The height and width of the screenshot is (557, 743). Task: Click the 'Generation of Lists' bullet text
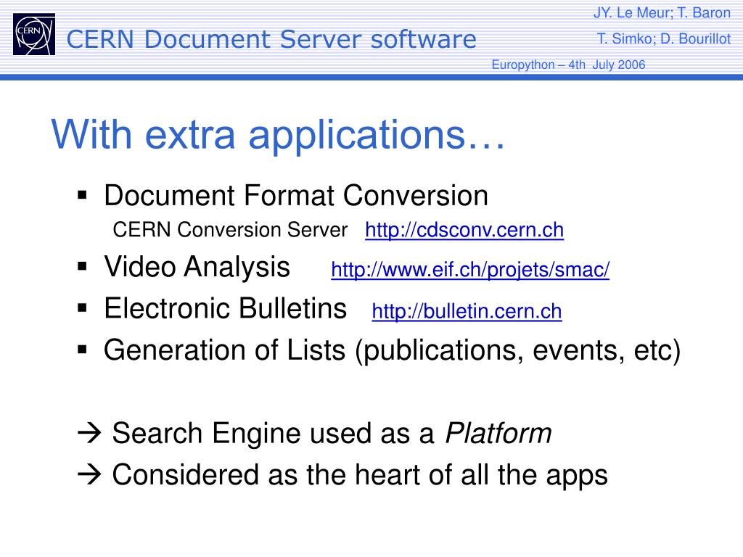[x=393, y=351]
